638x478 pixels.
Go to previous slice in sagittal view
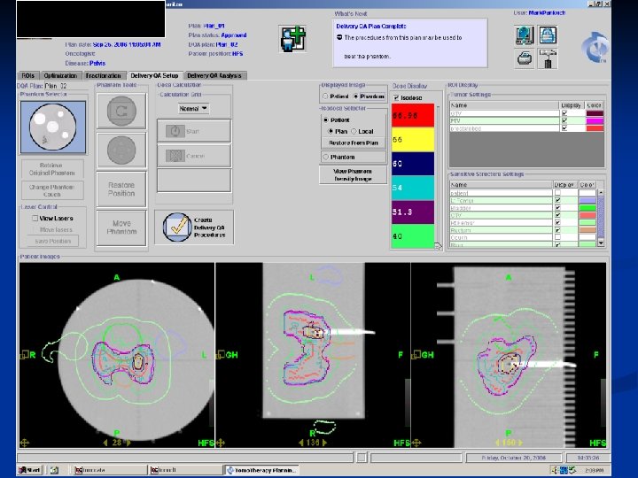tap(497, 443)
